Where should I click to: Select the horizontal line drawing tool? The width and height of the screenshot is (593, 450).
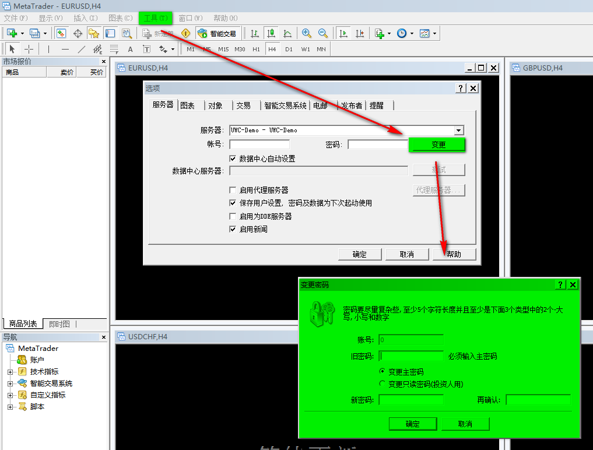pos(64,49)
